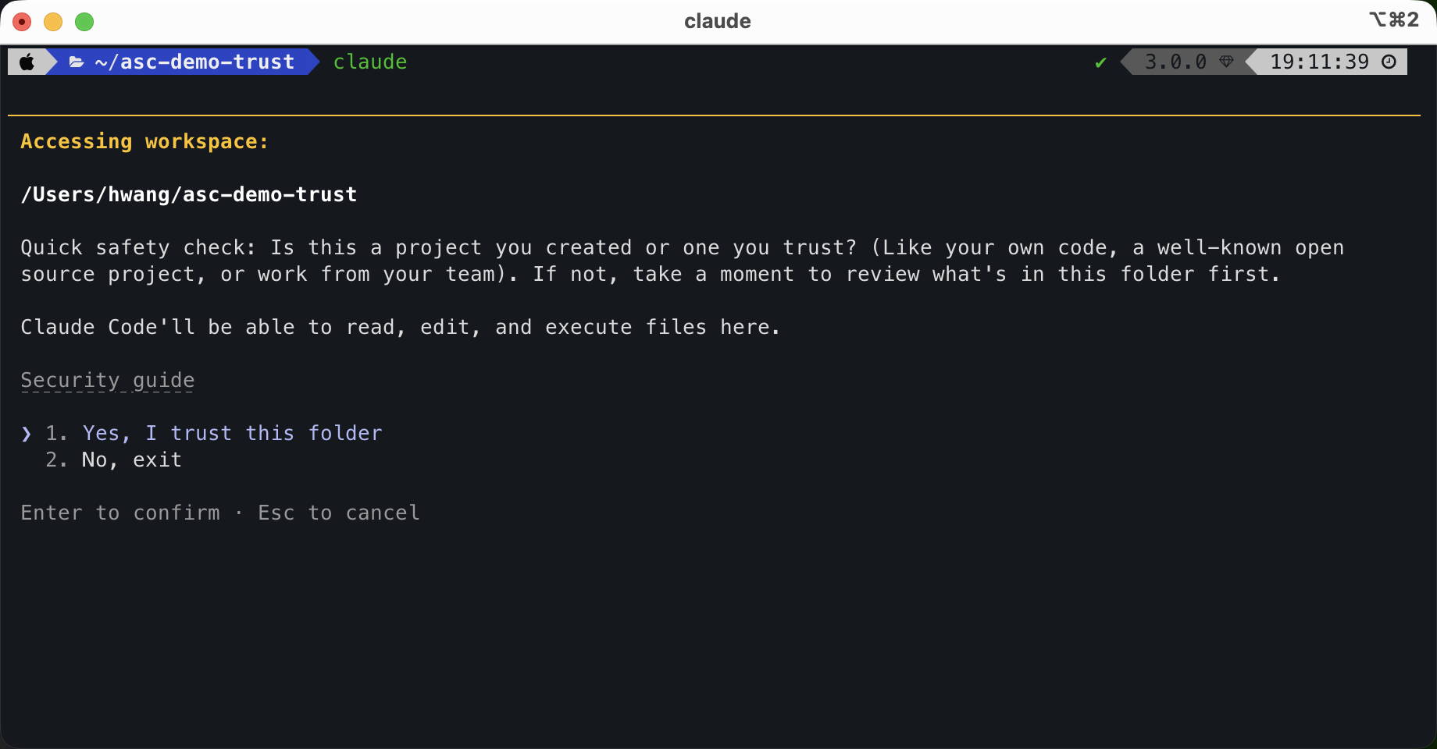The height and width of the screenshot is (749, 1437).
Task: Select "Yes, I trust this folder"
Action: 232,433
